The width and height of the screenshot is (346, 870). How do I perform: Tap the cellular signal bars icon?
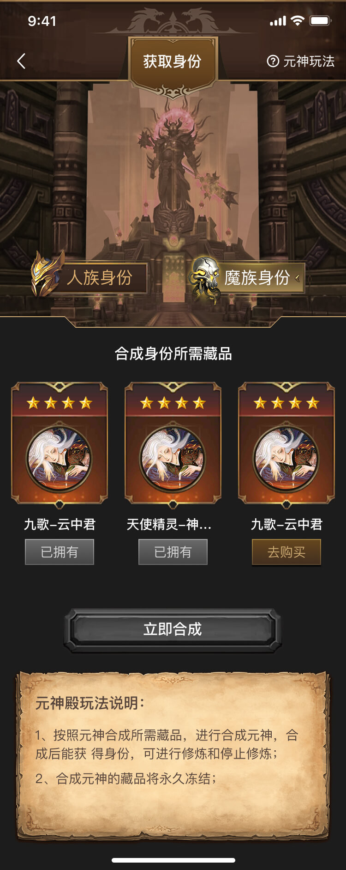[278, 21]
